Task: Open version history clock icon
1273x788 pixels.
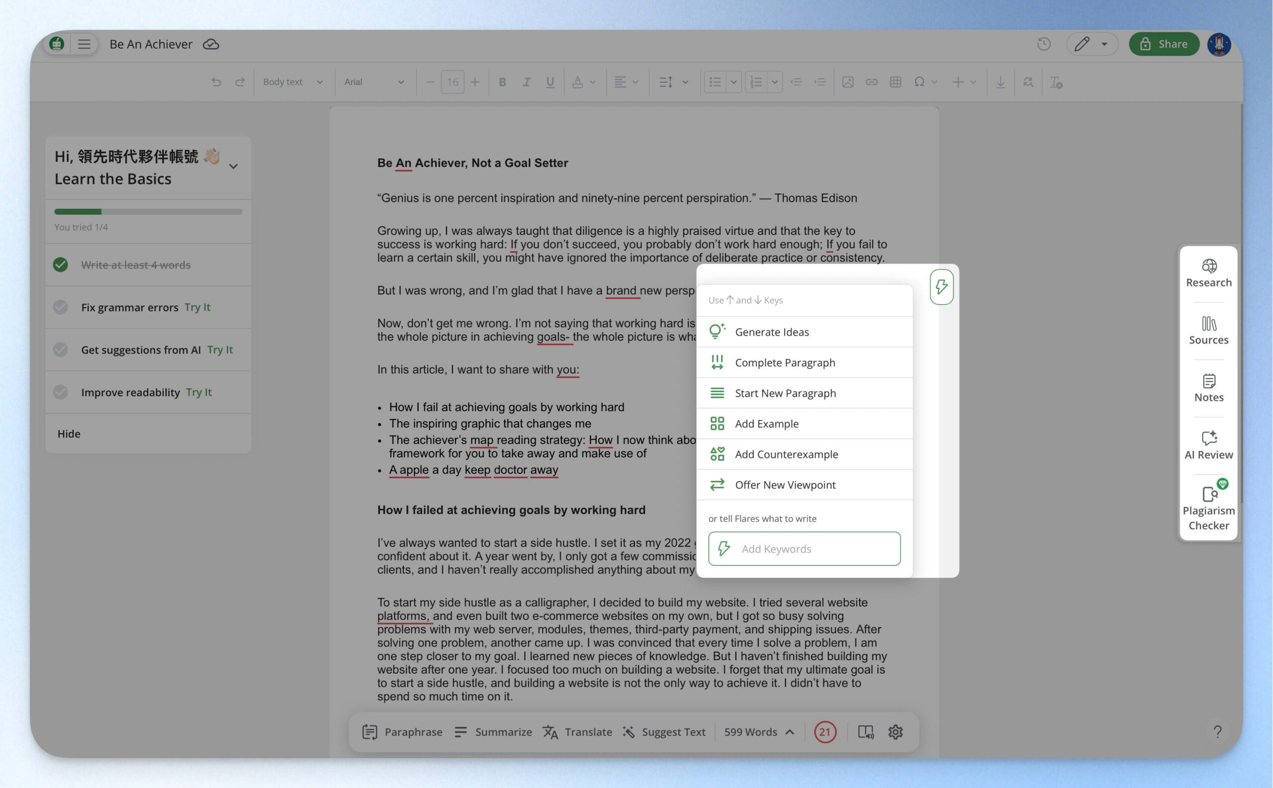Action: tap(1044, 44)
